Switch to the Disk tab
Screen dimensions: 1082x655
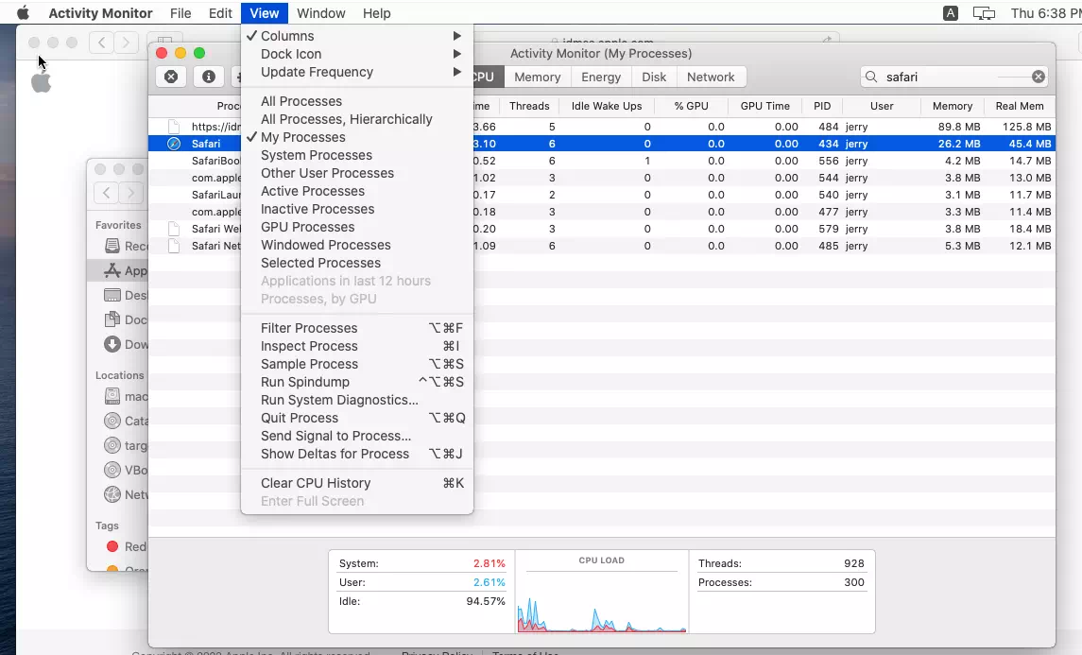(654, 77)
